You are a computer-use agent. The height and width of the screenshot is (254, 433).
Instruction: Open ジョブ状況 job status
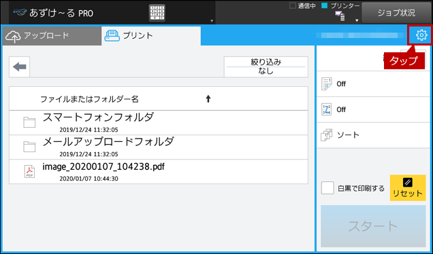(396, 13)
